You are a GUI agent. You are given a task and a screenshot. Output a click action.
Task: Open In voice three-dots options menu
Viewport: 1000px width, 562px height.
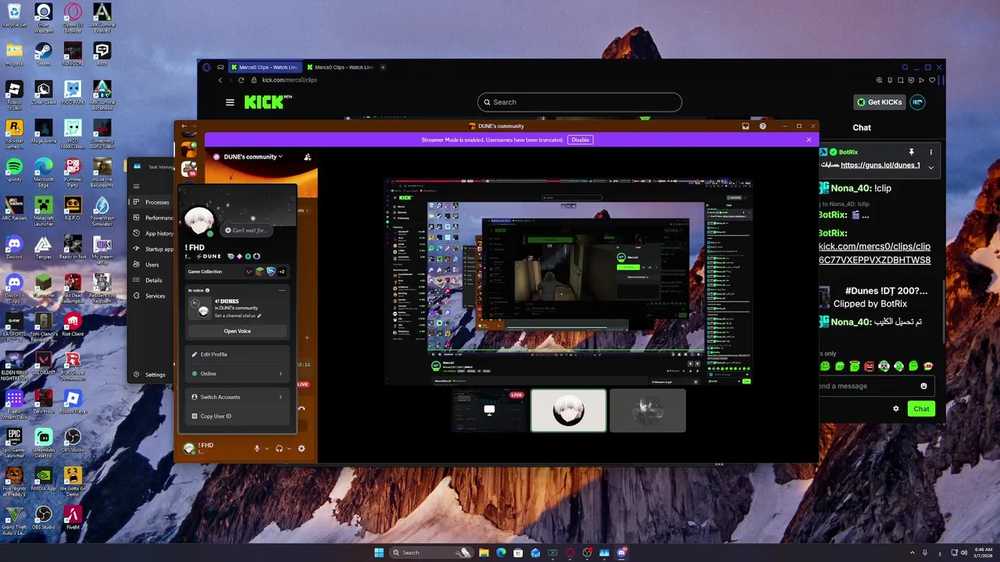tap(282, 290)
